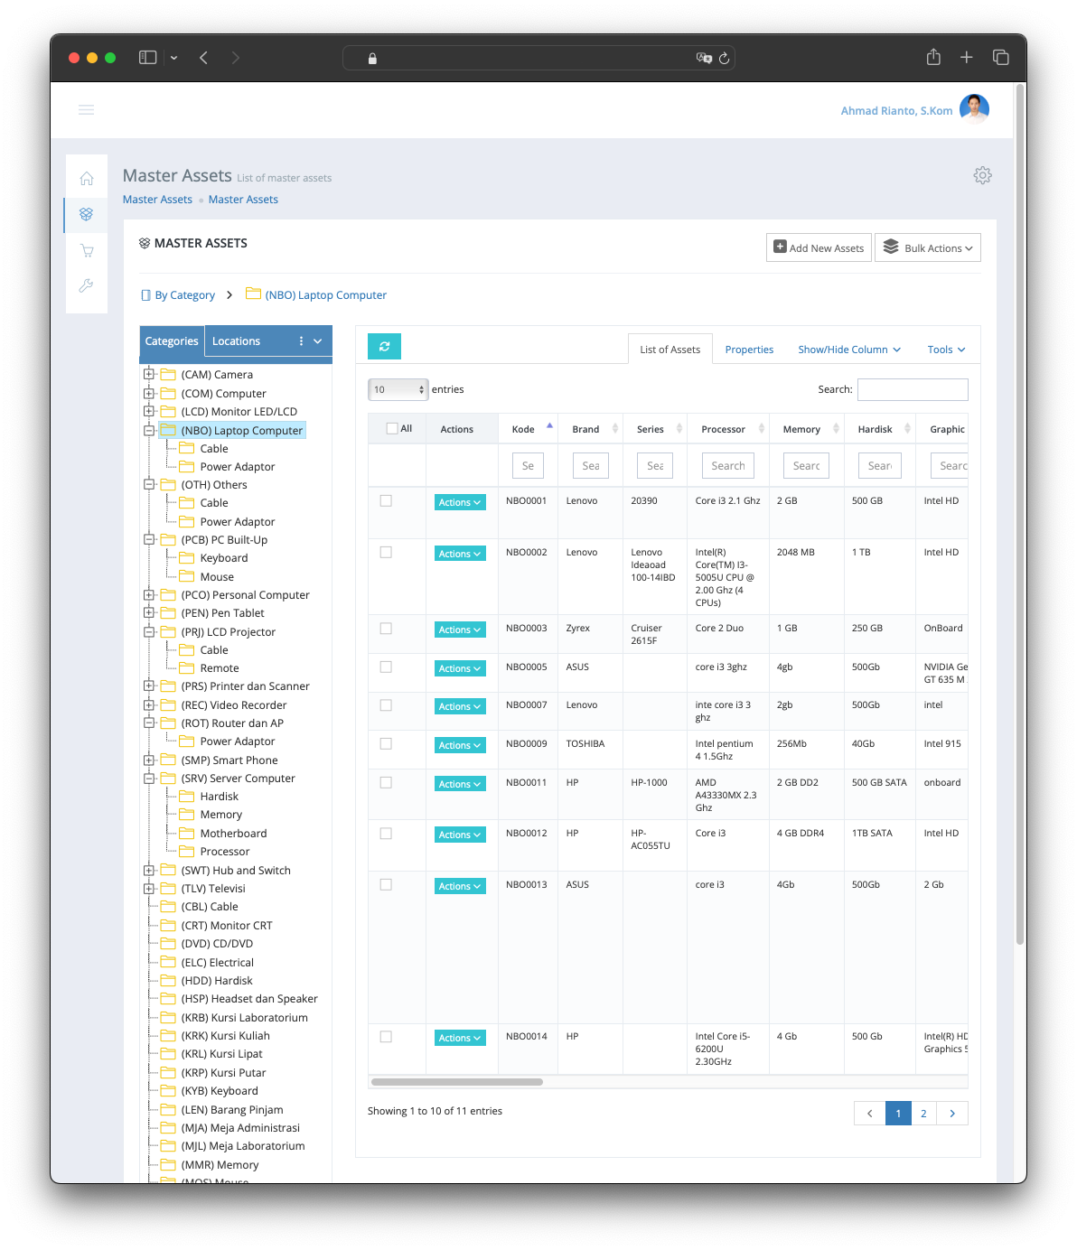Switch to the Properties tab

749,350
